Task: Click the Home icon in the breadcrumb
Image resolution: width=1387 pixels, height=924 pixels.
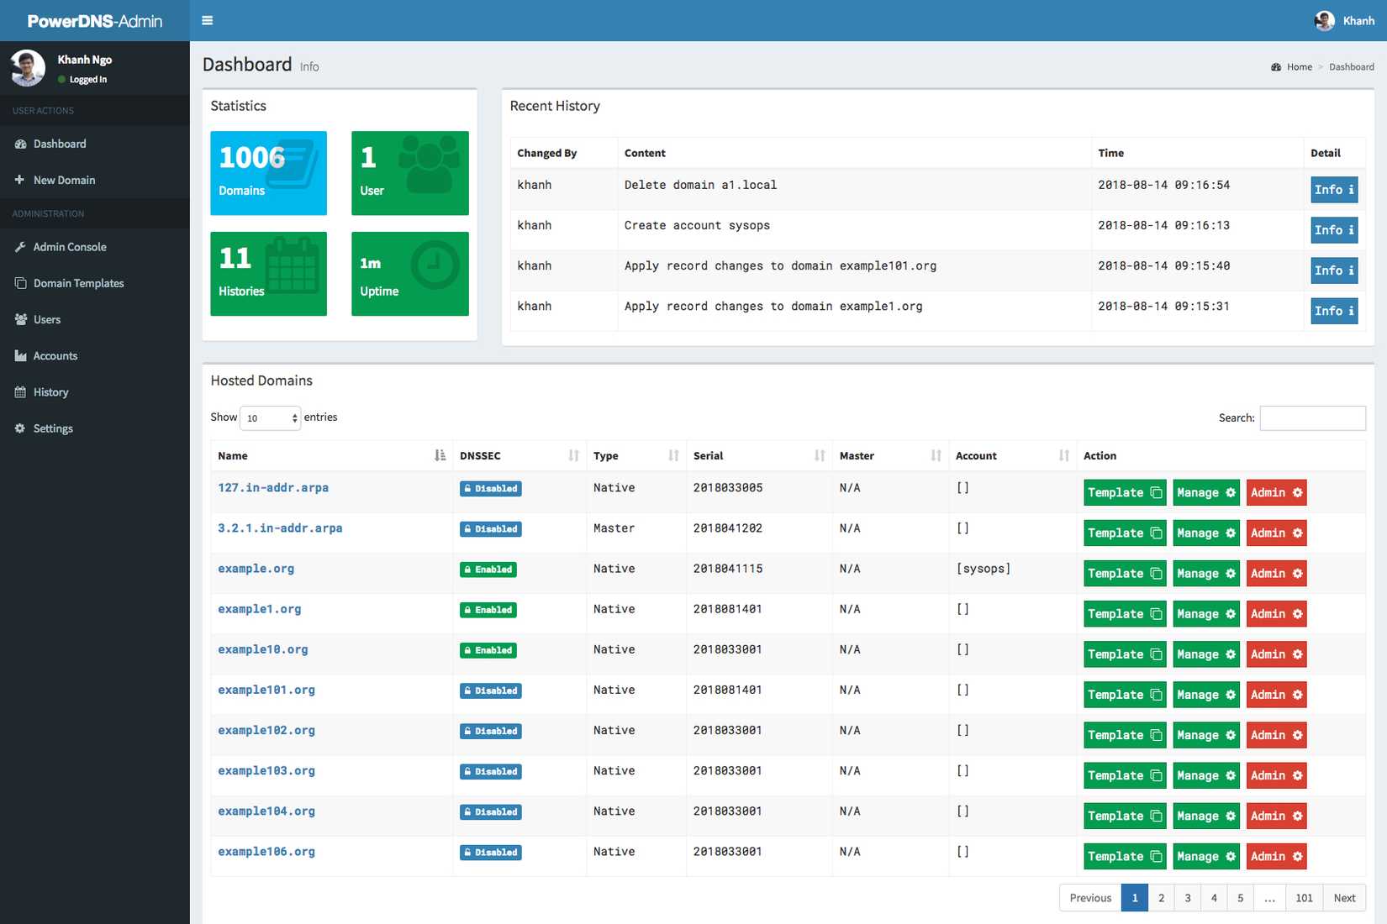Action: tap(1277, 66)
